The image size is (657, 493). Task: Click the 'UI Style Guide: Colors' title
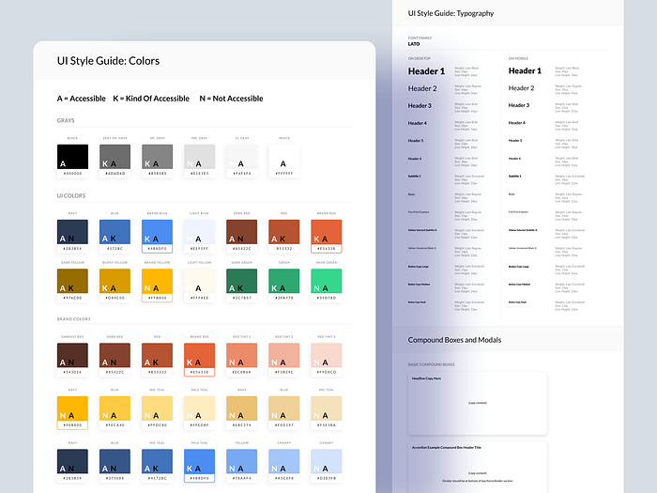(108, 61)
